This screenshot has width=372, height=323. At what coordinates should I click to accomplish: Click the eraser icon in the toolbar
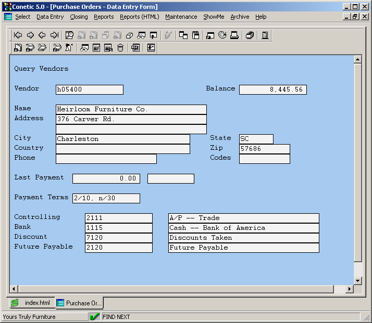coord(130,35)
